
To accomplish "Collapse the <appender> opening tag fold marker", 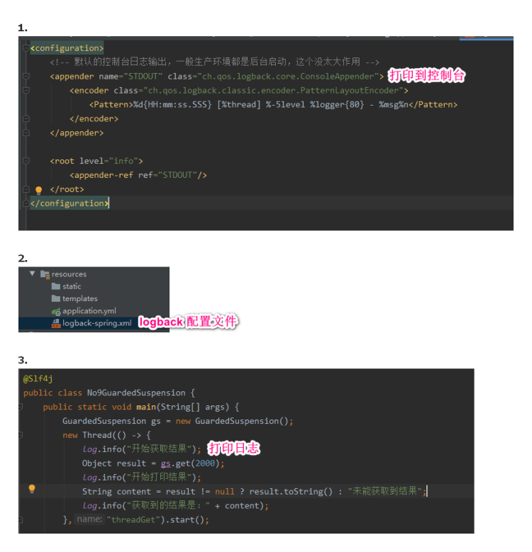I will 26,76.
